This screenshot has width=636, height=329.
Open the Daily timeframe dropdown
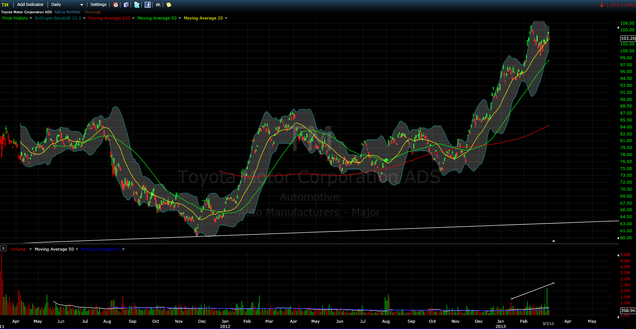tap(67, 4)
